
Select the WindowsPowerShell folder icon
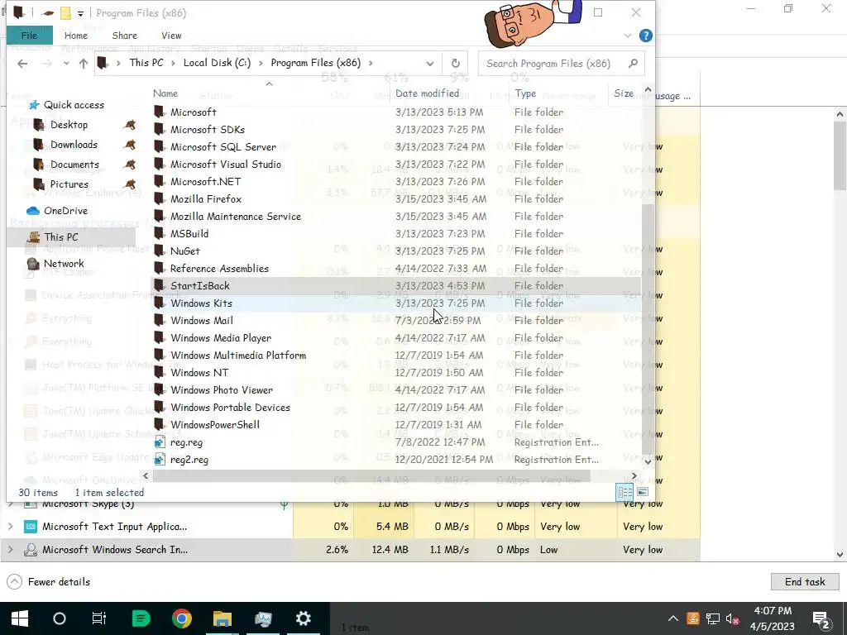pos(159,424)
